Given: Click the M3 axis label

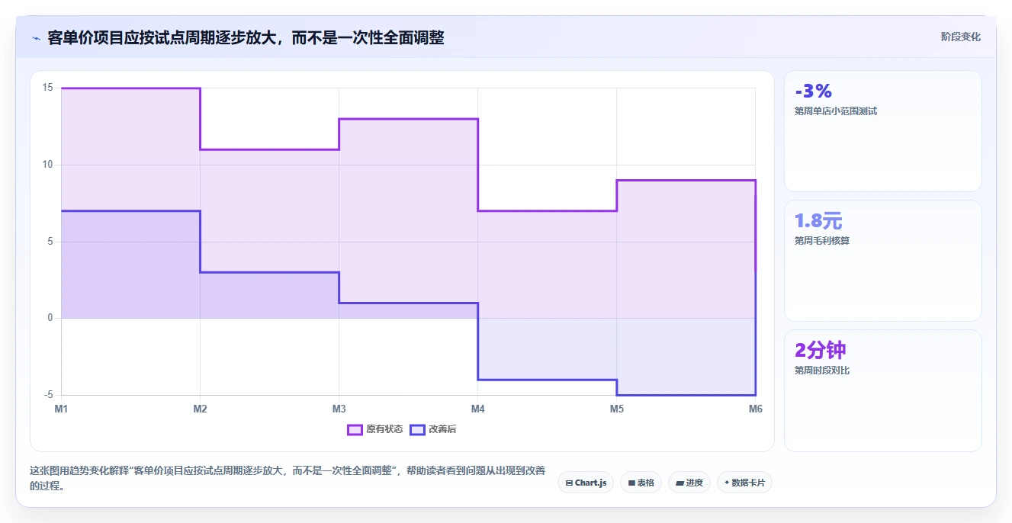Looking at the screenshot, I should tap(339, 409).
